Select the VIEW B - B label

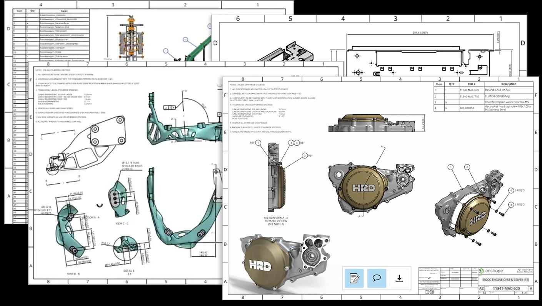click(73, 273)
